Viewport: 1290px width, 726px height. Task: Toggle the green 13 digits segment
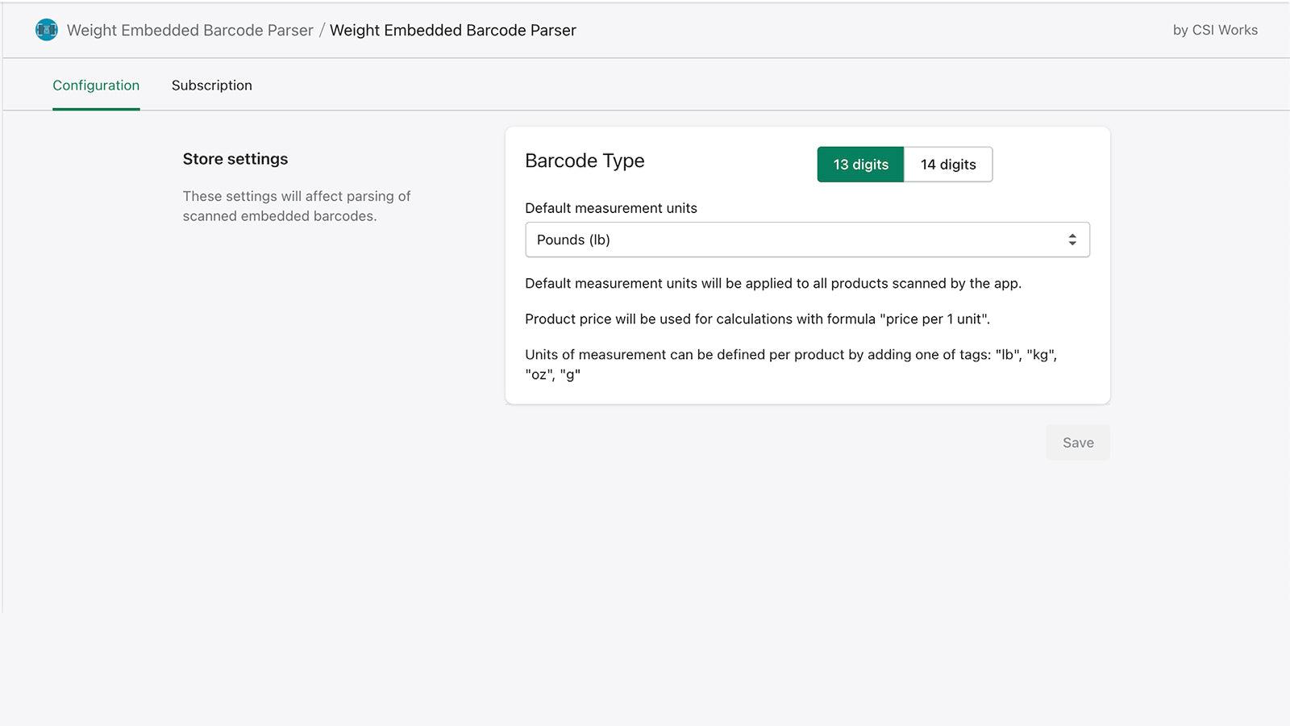859,164
